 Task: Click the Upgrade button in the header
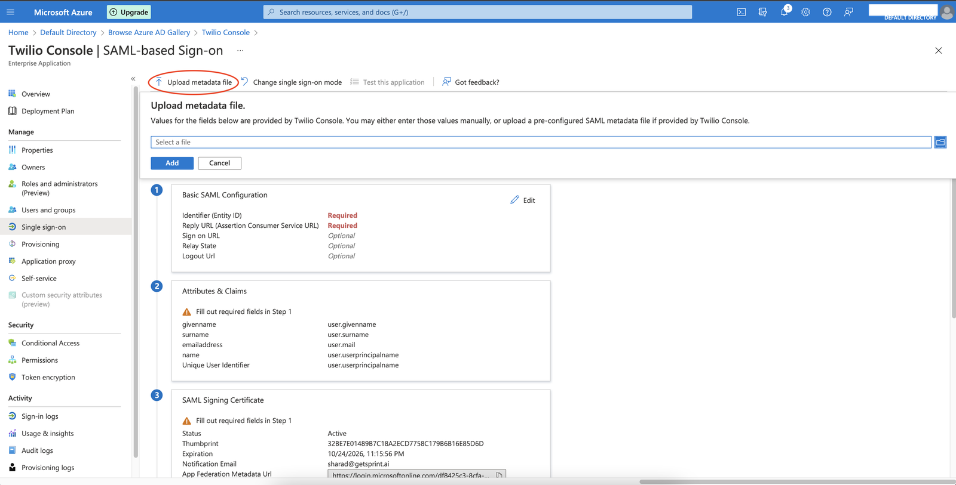129,12
